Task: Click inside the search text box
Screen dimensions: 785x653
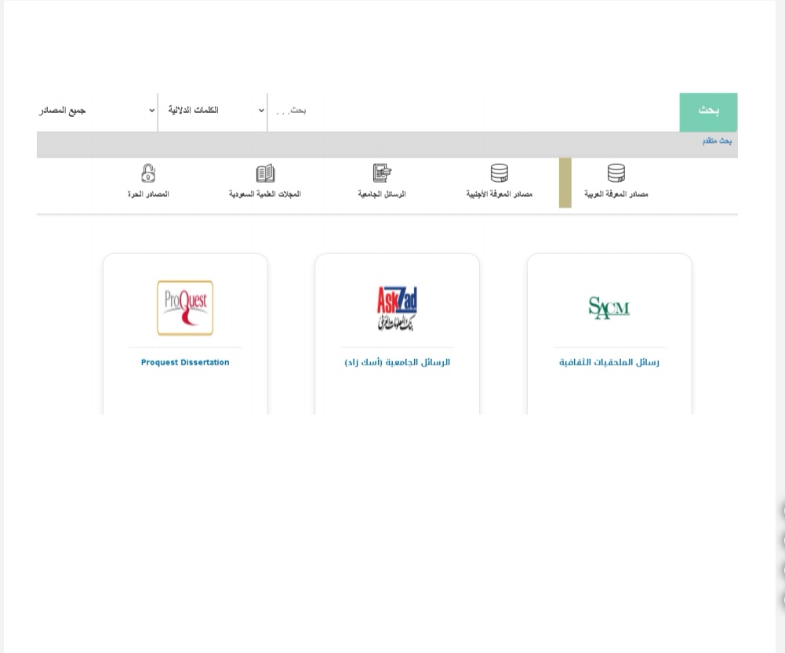Action: [x=471, y=111]
